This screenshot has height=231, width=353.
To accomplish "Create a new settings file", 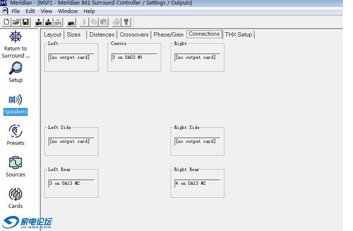I will coord(6,22).
